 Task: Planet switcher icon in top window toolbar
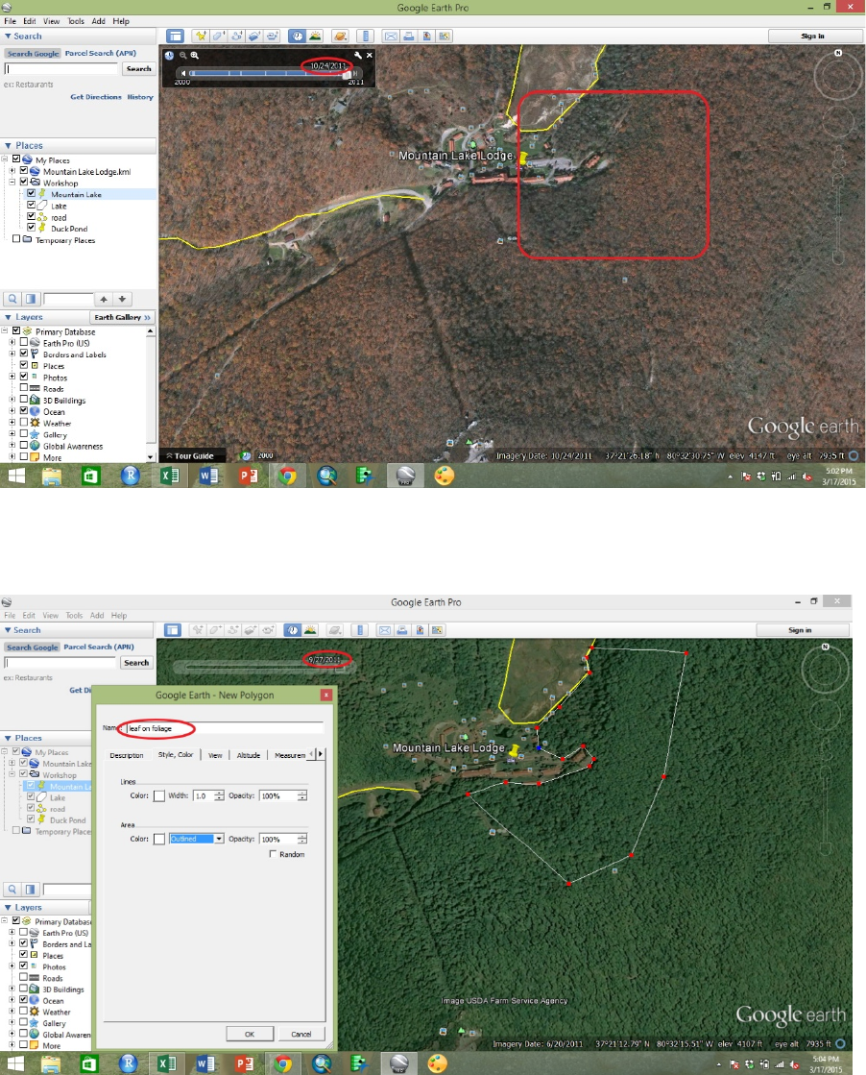pyautogui.click(x=340, y=37)
